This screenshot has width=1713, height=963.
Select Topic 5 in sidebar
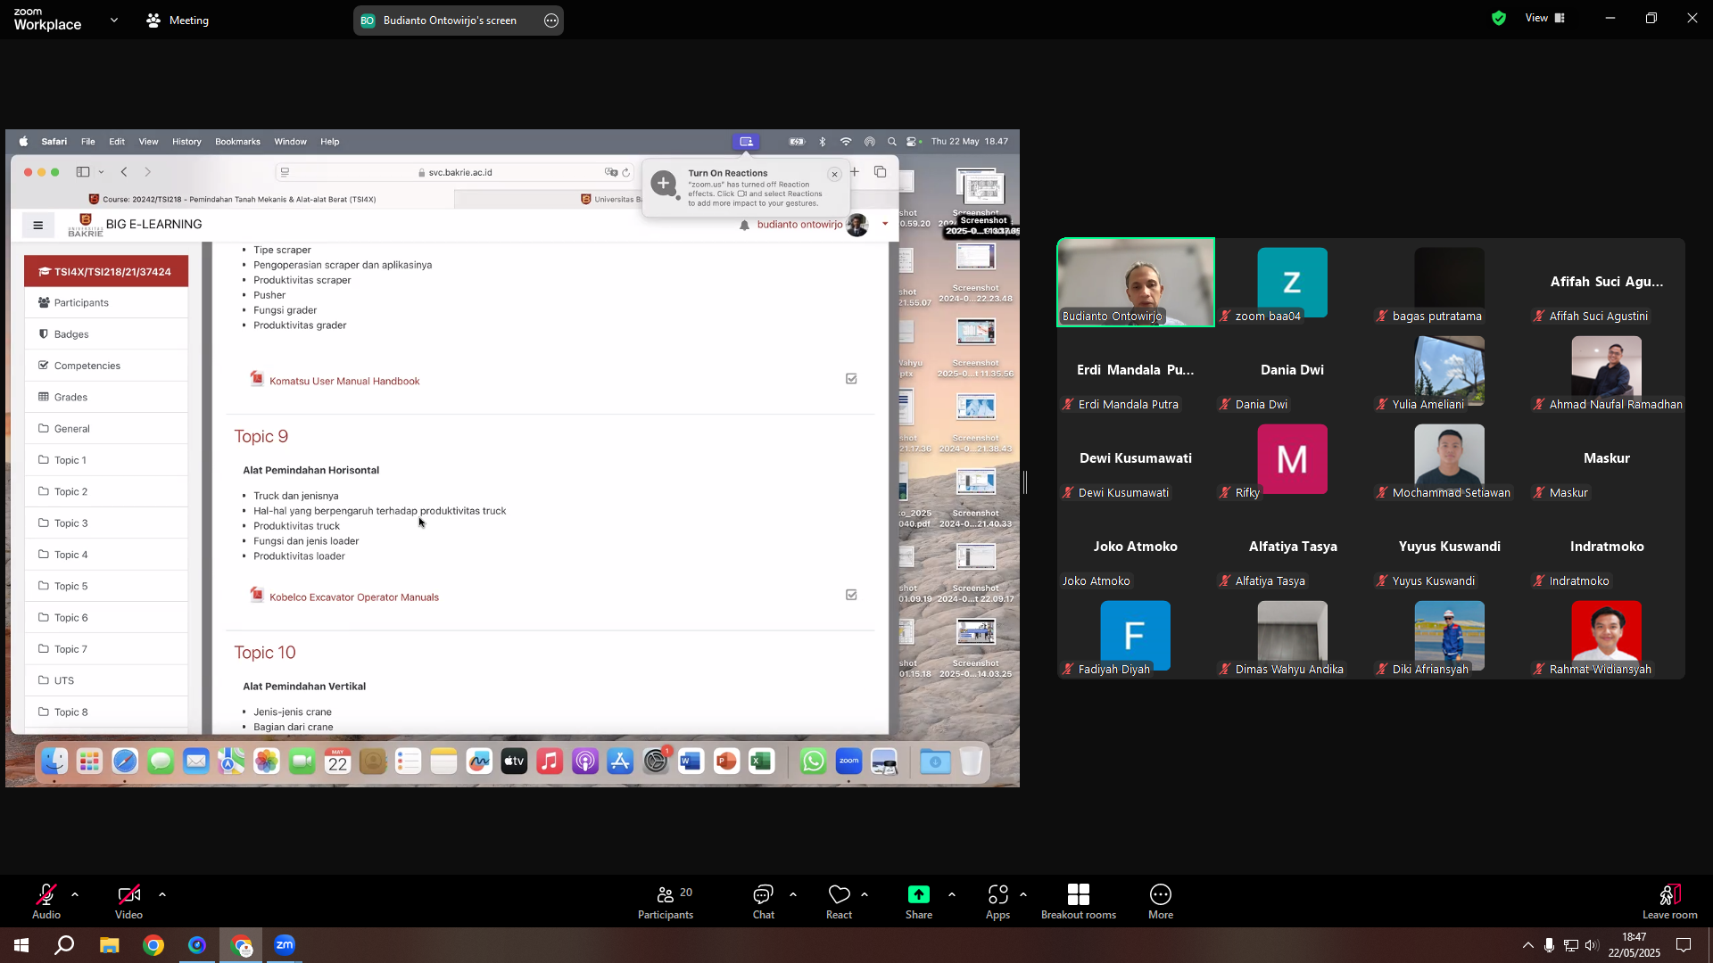click(x=106, y=586)
